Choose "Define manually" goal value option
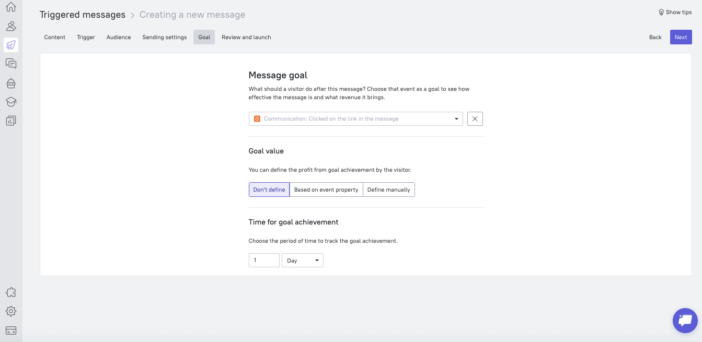Viewport: 702px width, 342px height. point(388,190)
